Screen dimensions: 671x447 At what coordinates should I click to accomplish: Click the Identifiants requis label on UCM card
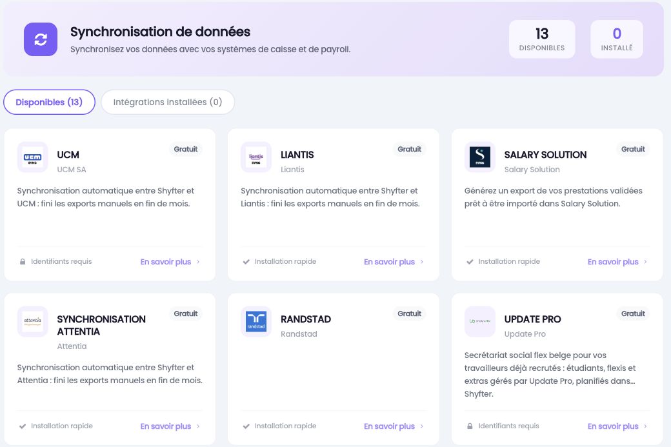[61, 261]
